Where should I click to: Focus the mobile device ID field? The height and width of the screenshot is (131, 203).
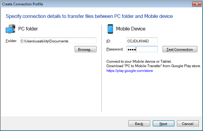coord(142,41)
